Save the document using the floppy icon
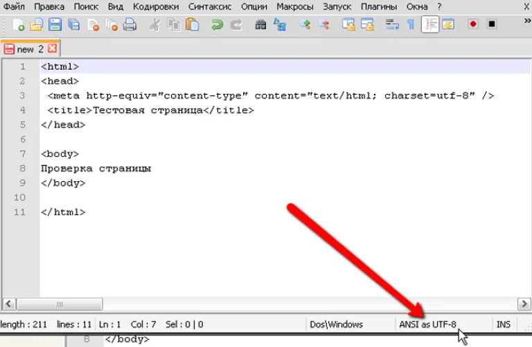This screenshot has width=532, height=347. pyautogui.click(x=55, y=25)
